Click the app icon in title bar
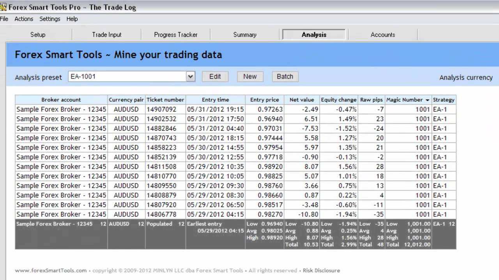Viewport: 499px width, 280px height. [3, 7]
